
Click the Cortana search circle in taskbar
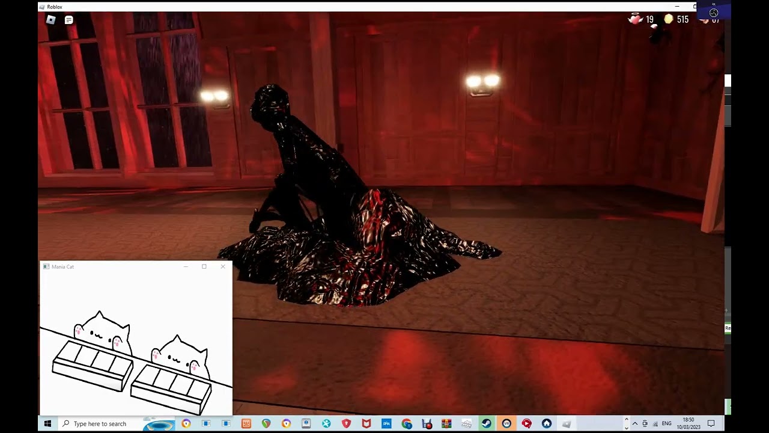point(159,425)
